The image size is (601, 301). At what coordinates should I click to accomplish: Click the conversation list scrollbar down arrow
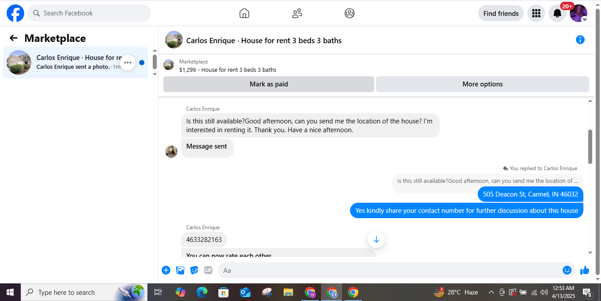(x=155, y=74)
